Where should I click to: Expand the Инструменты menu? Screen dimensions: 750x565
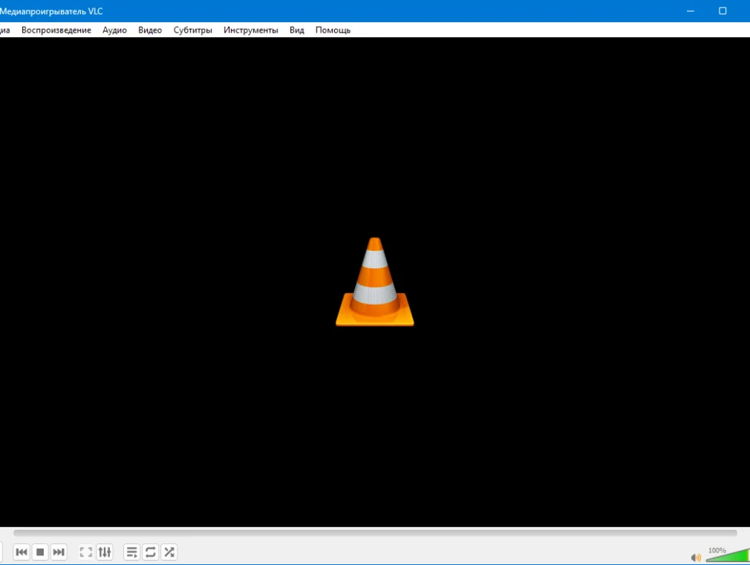coord(251,30)
